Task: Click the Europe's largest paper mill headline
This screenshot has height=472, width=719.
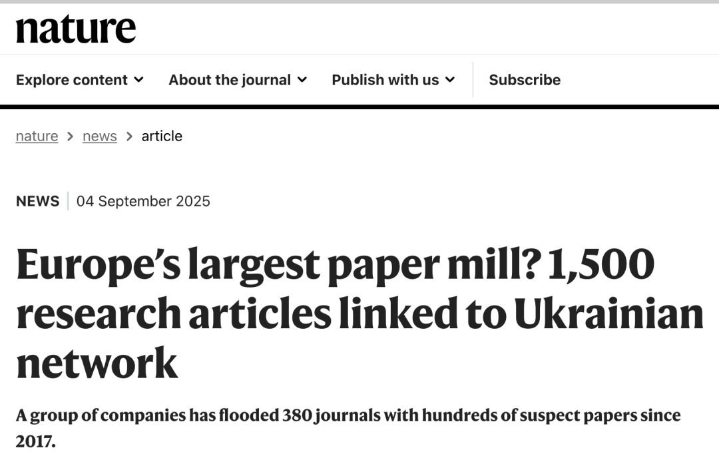Action: (x=360, y=313)
